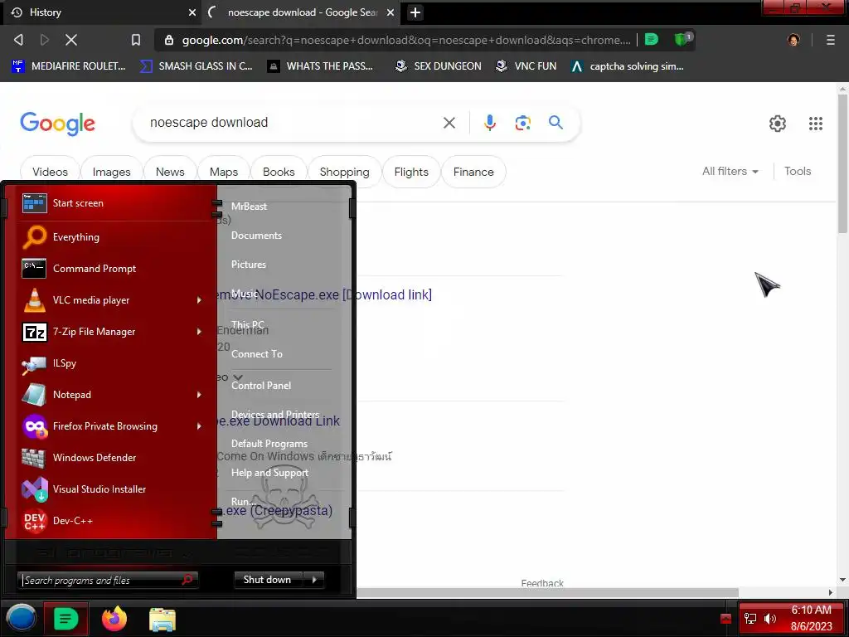Screen dimensions: 849x637
Task: Open SMASH GLASS IN C... bookmark
Action: pyautogui.click(x=196, y=66)
